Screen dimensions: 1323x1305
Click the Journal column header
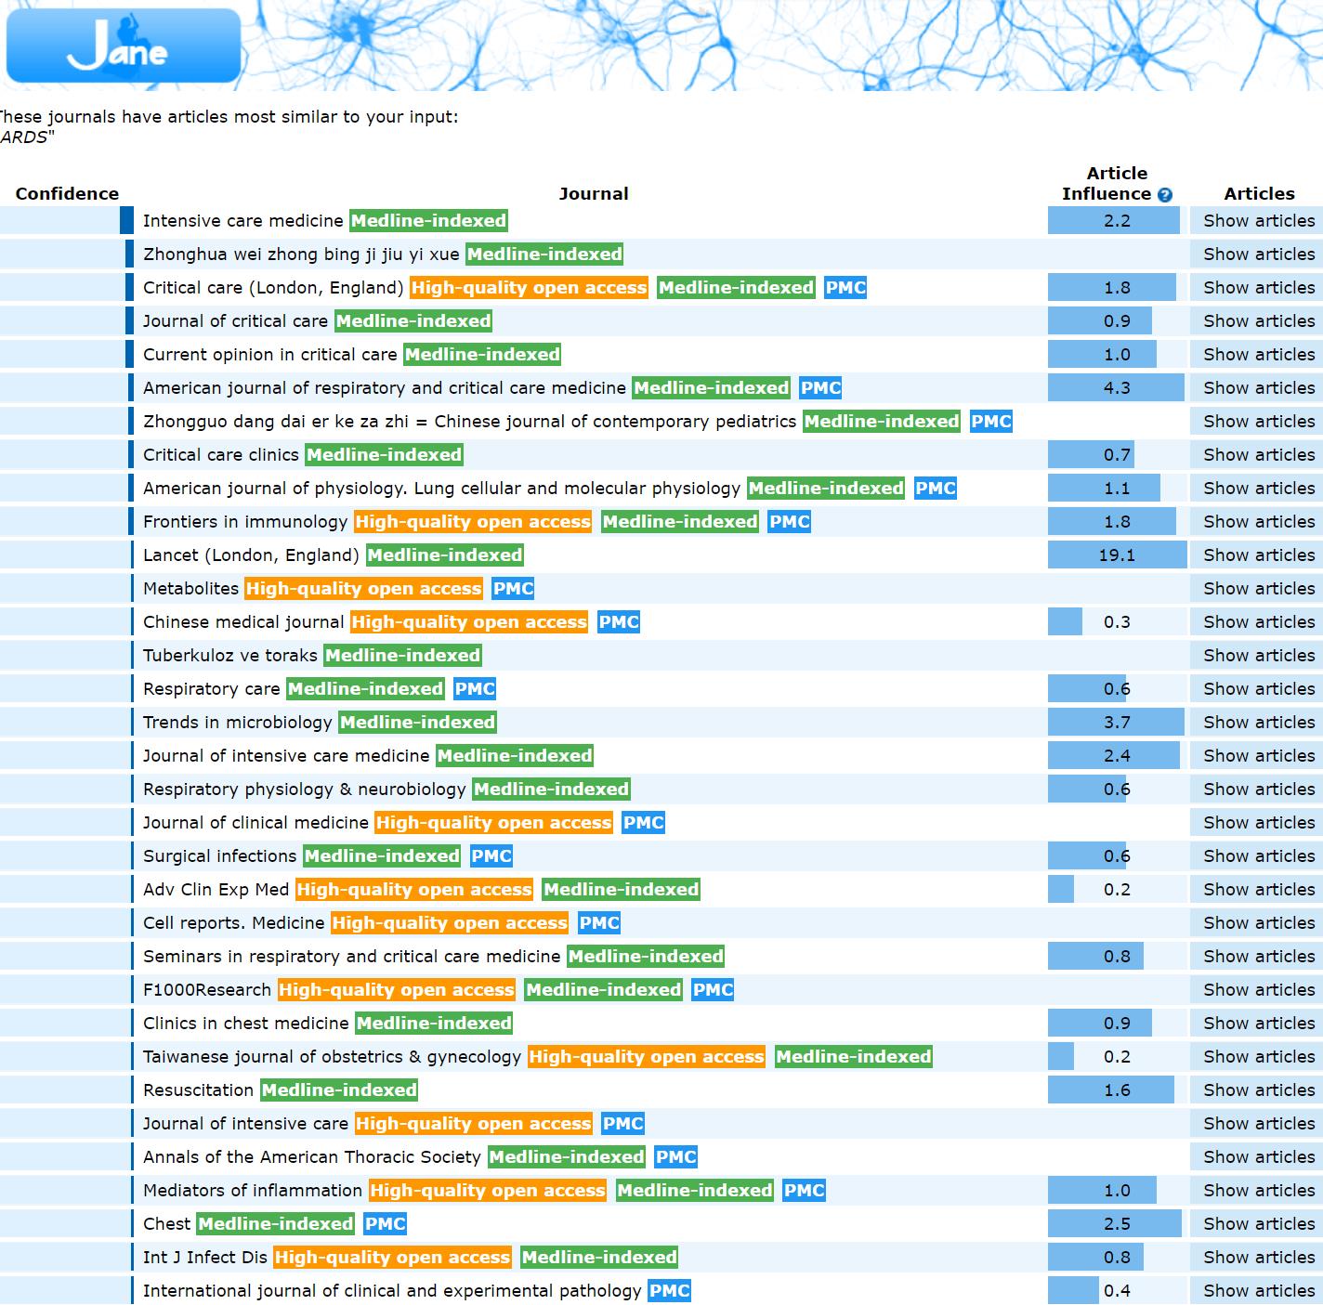[x=593, y=194]
